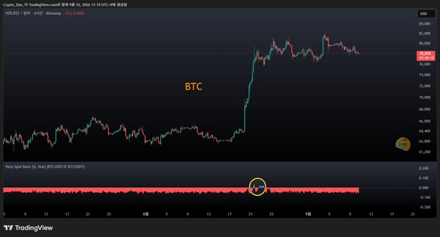The image size is (440, 237).
Task: Click the 0.000 basis axis label
Action: click(423, 188)
